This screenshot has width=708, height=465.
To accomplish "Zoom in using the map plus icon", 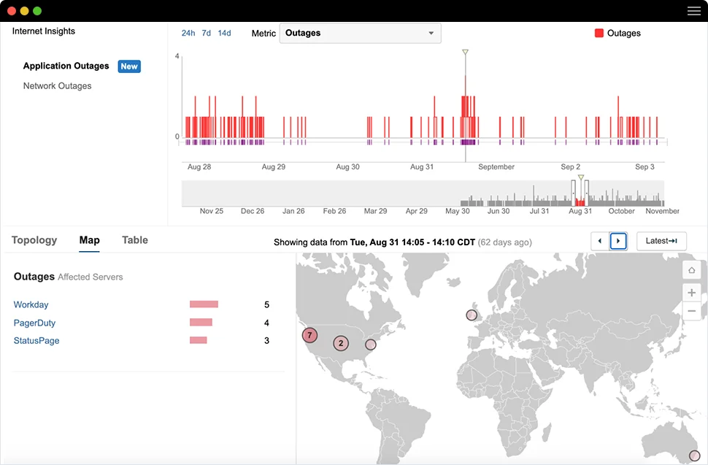I will click(x=691, y=292).
